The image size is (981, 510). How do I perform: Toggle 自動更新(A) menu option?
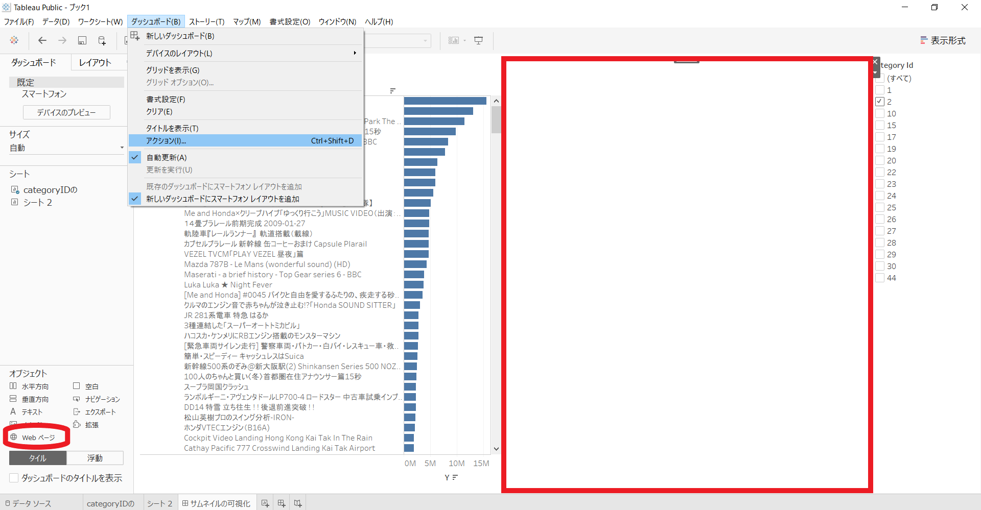(245, 158)
